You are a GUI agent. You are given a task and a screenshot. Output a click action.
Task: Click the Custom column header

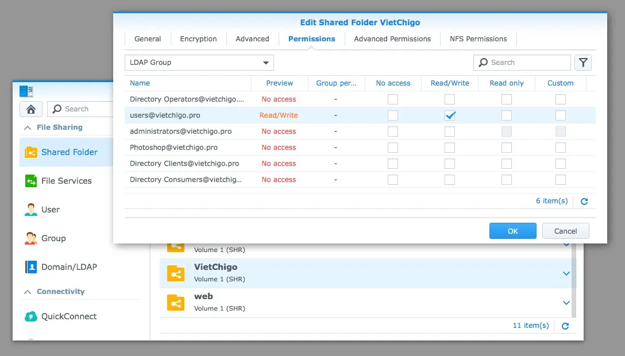(561, 83)
